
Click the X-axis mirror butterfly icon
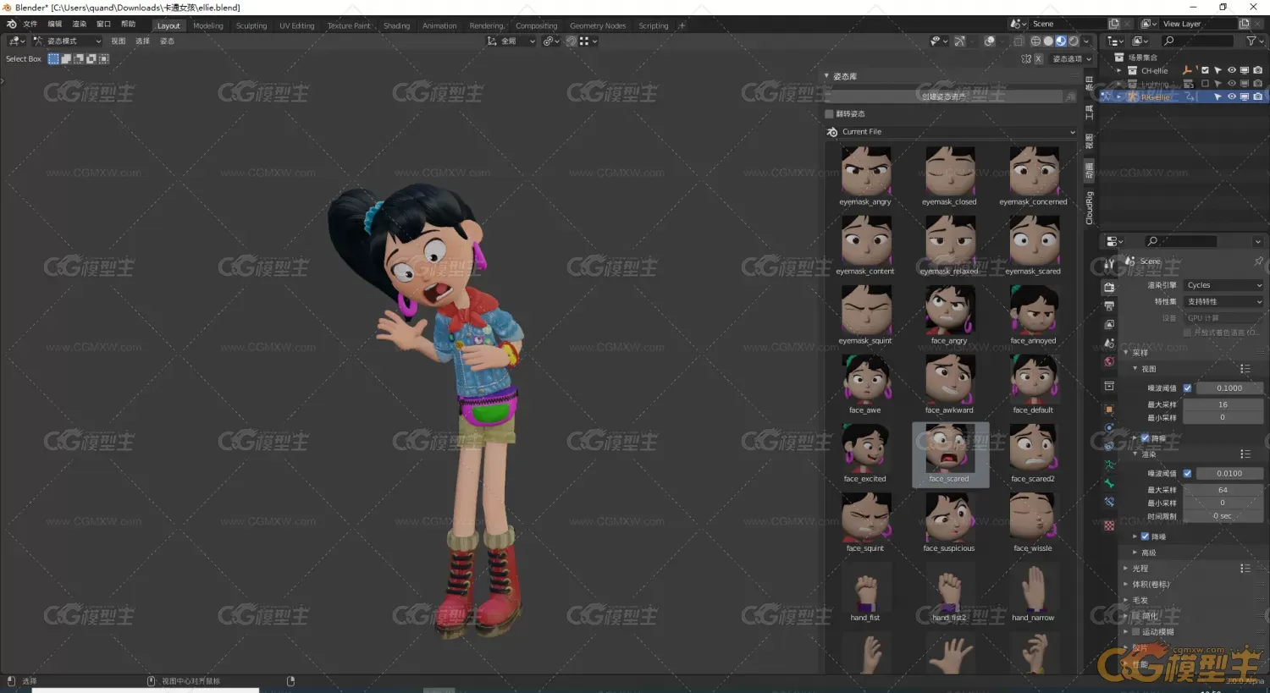(x=1026, y=58)
